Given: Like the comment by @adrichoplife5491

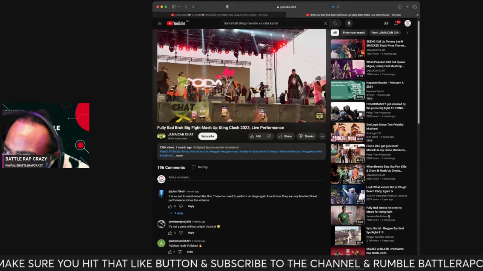Looking at the screenshot, I should pyautogui.click(x=170, y=252).
